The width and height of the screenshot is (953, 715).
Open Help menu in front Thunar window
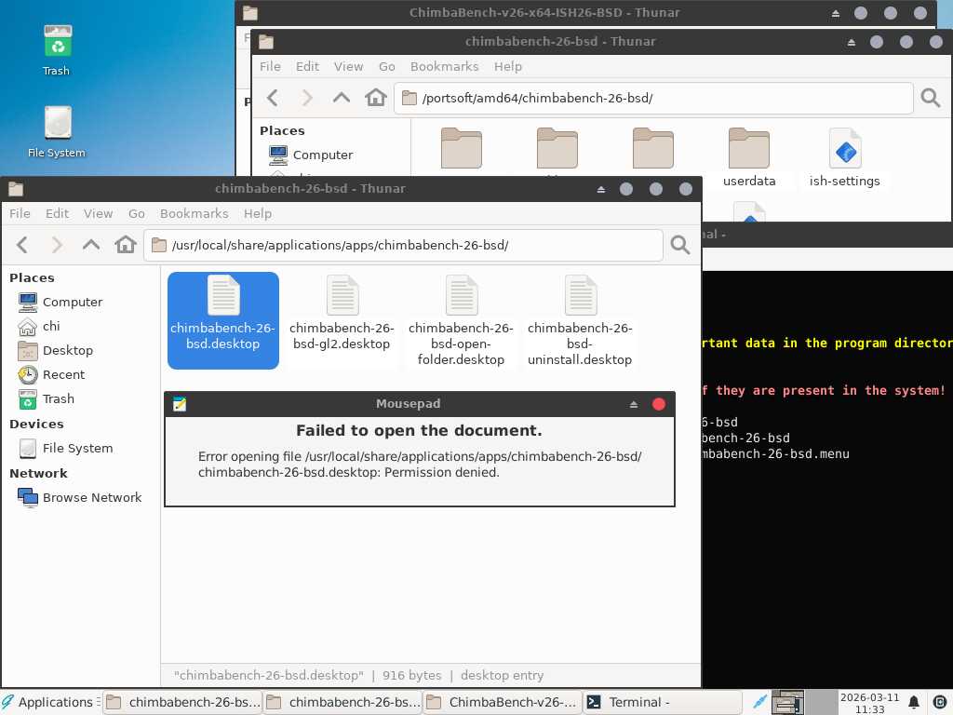tap(258, 213)
